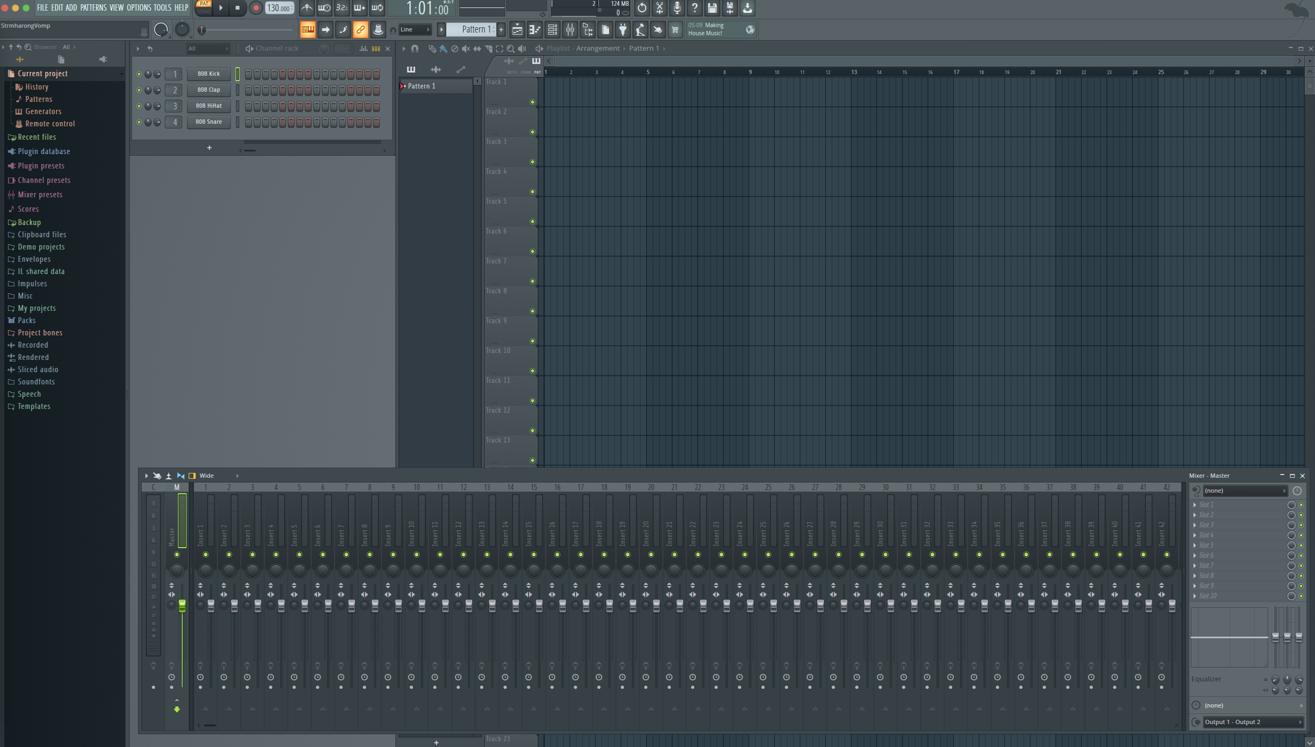Open the PATTERNS menu

pyautogui.click(x=94, y=8)
